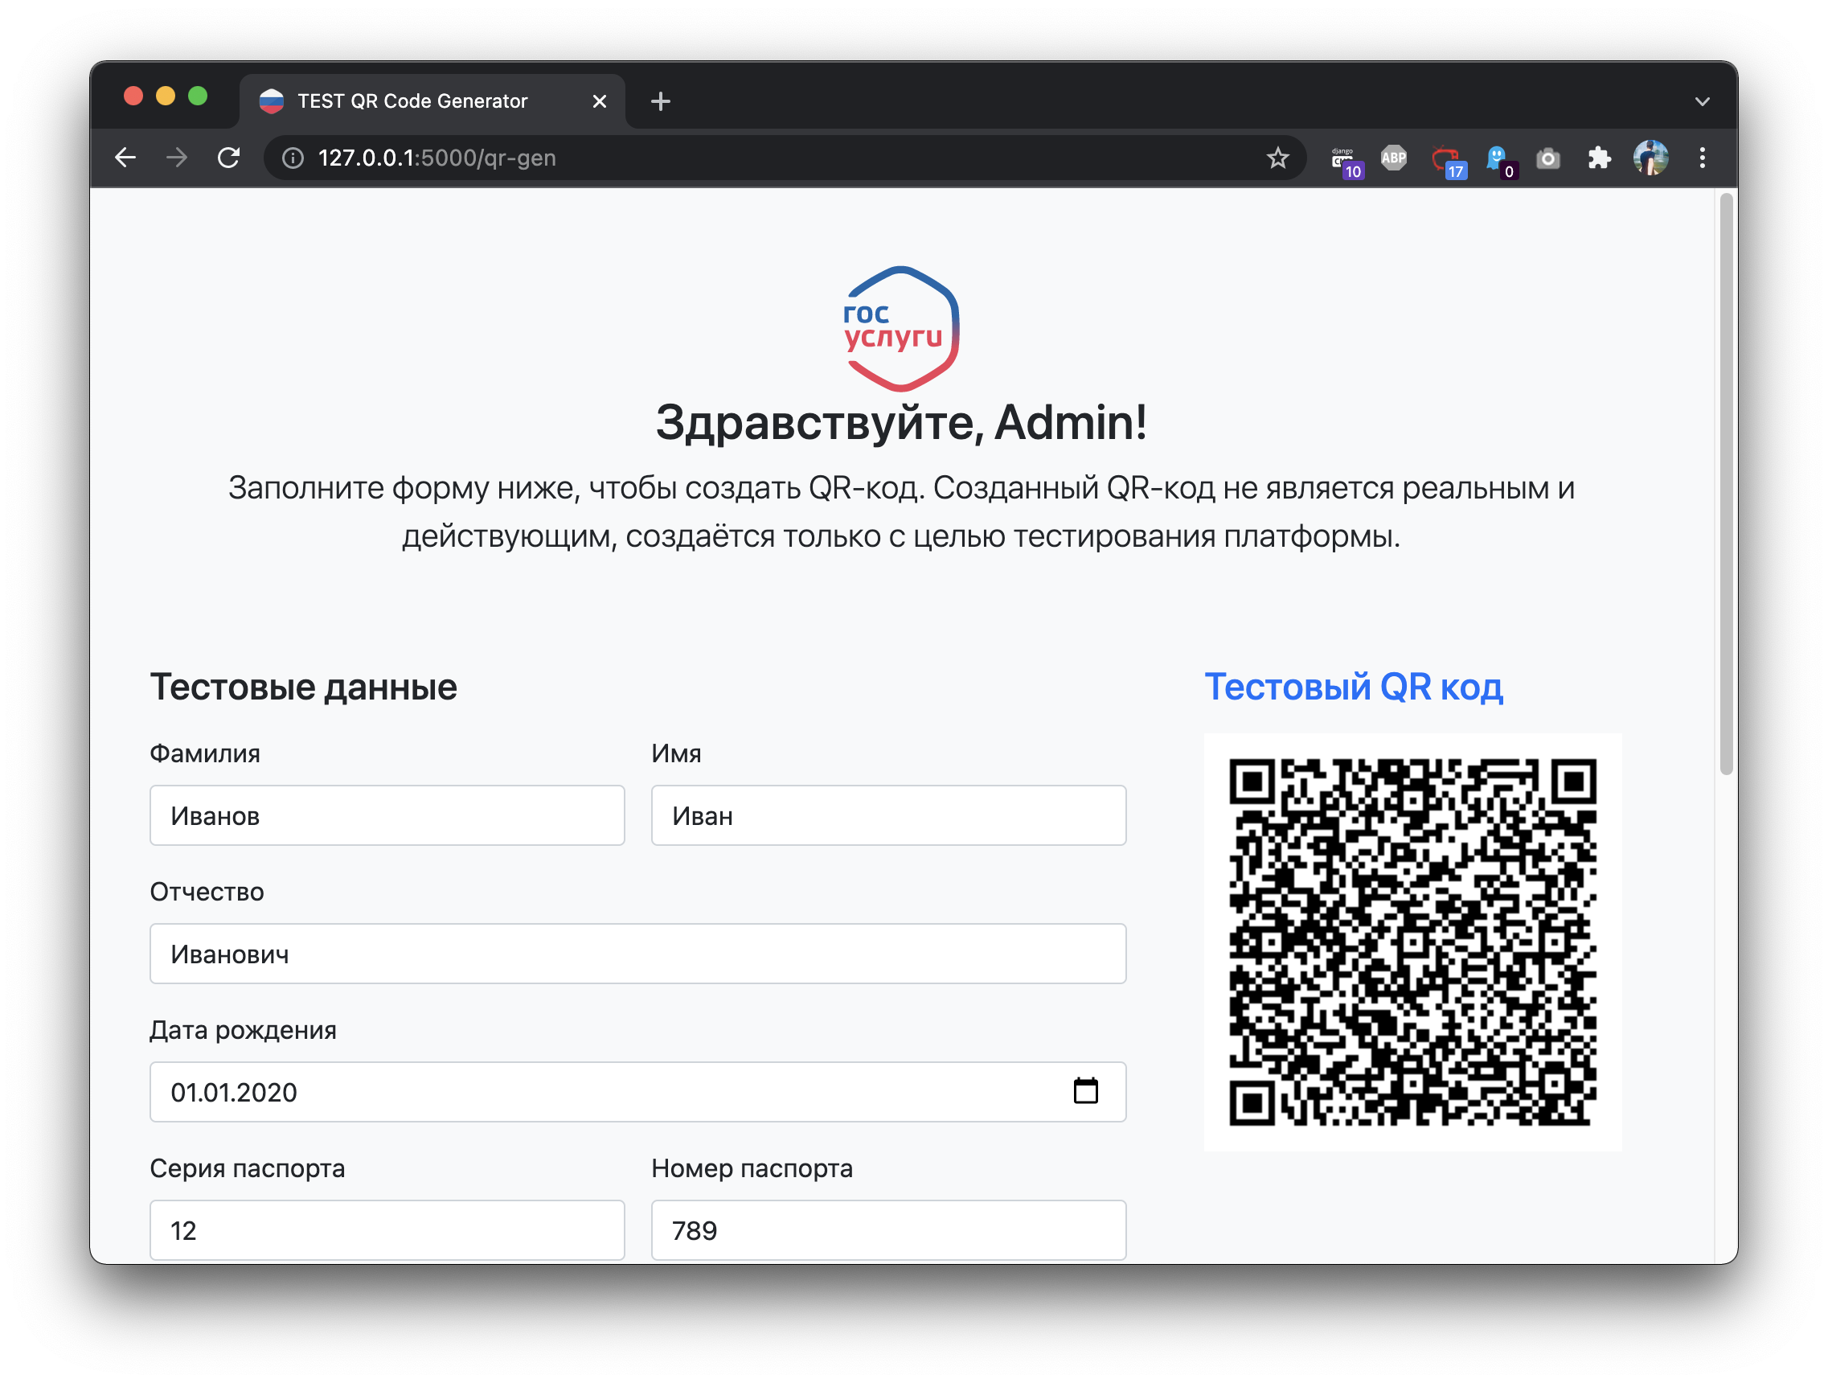Click the Номер паспорта field
This screenshot has width=1828, height=1383.
[x=888, y=1230]
